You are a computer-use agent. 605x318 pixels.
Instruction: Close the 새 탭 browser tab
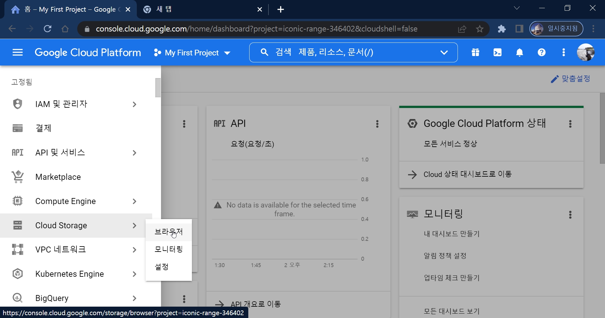(260, 9)
